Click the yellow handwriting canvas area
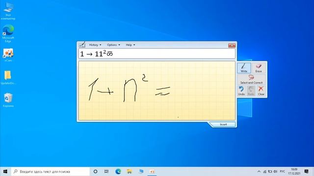The height and width of the screenshot is (176, 314). pos(157,90)
